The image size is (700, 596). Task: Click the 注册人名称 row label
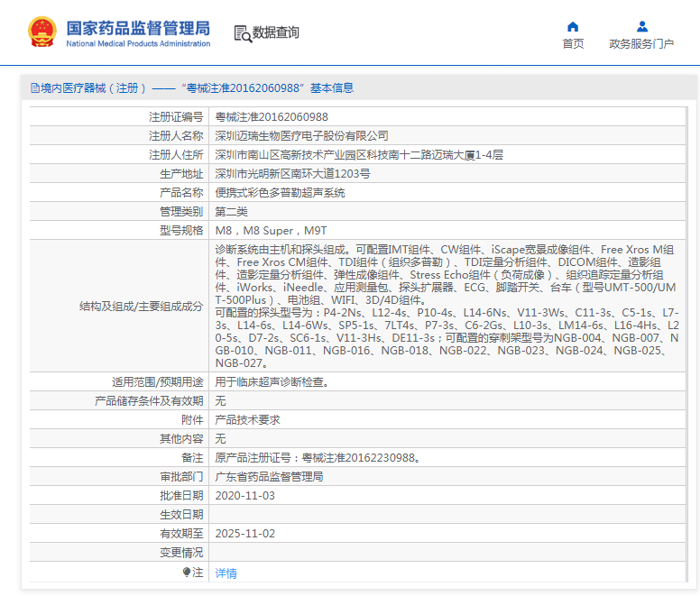(176, 135)
